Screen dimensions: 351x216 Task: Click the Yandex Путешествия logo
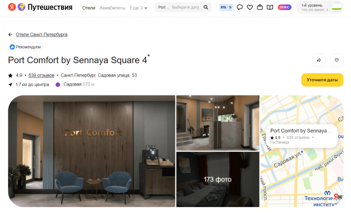coord(40,7)
